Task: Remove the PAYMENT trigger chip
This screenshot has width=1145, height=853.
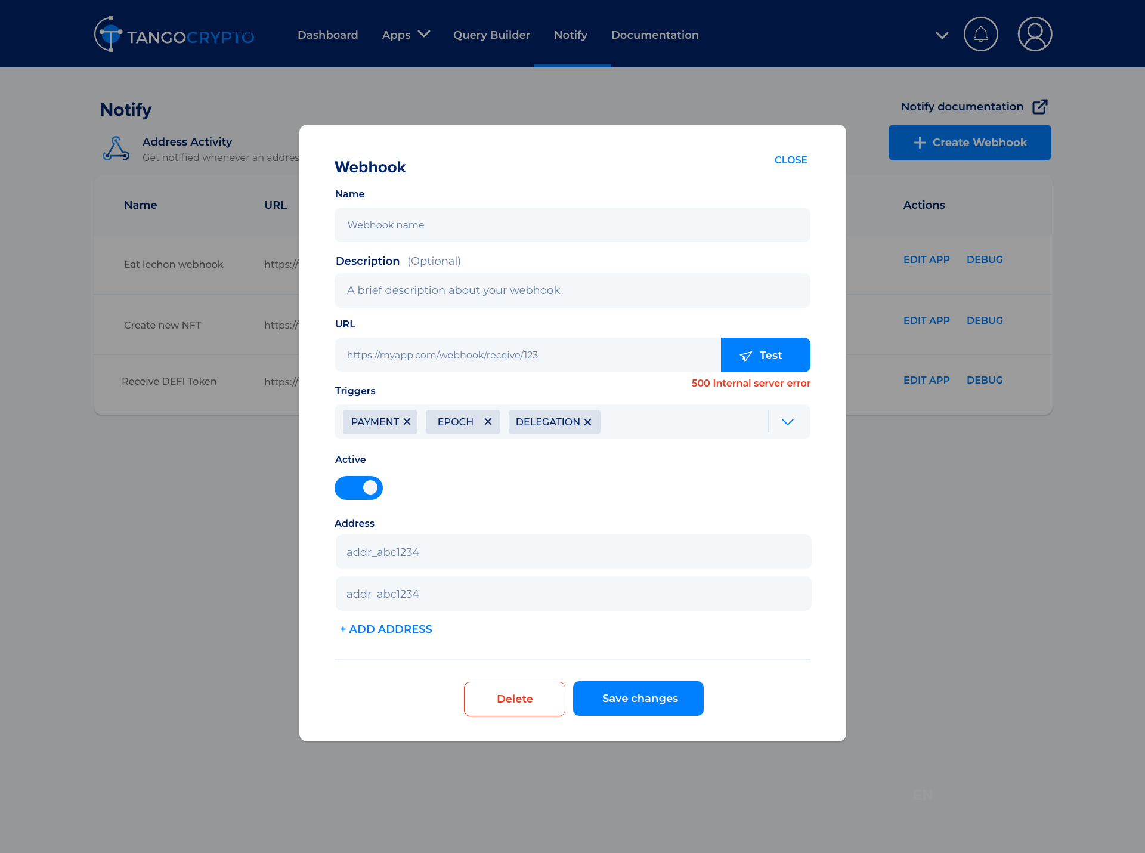Action: [x=407, y=422]
